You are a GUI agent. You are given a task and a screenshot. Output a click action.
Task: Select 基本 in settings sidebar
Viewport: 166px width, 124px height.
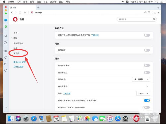click(15, 33)
